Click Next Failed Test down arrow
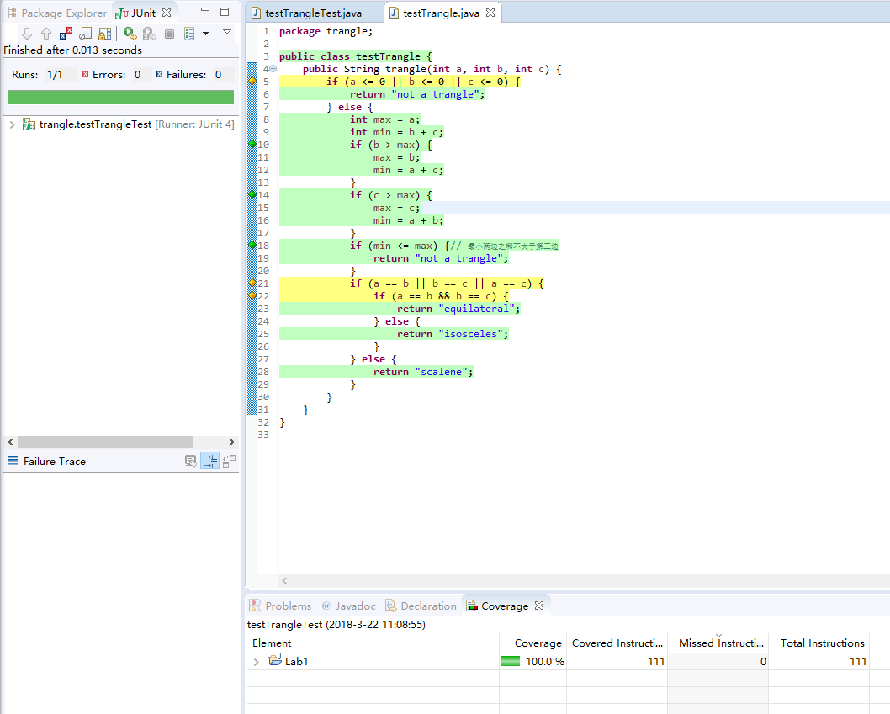The image size is (890, 714). tap(26, 34)
